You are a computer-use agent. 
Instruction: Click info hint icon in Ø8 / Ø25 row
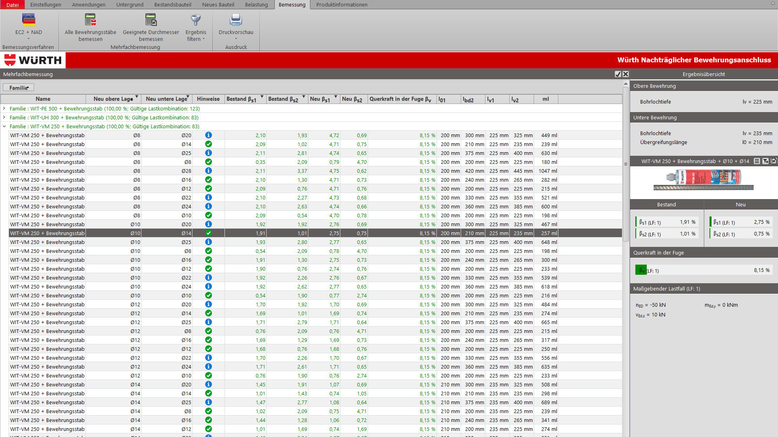(208, 153)
